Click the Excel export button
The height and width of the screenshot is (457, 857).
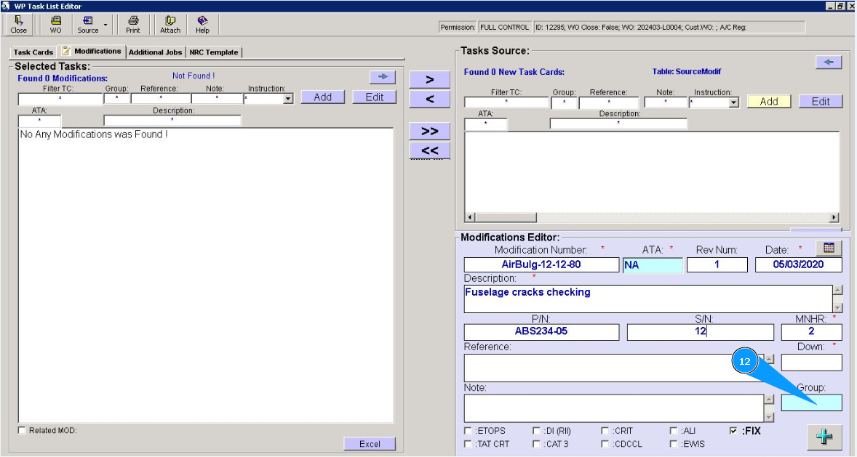[x=370, y=444]
